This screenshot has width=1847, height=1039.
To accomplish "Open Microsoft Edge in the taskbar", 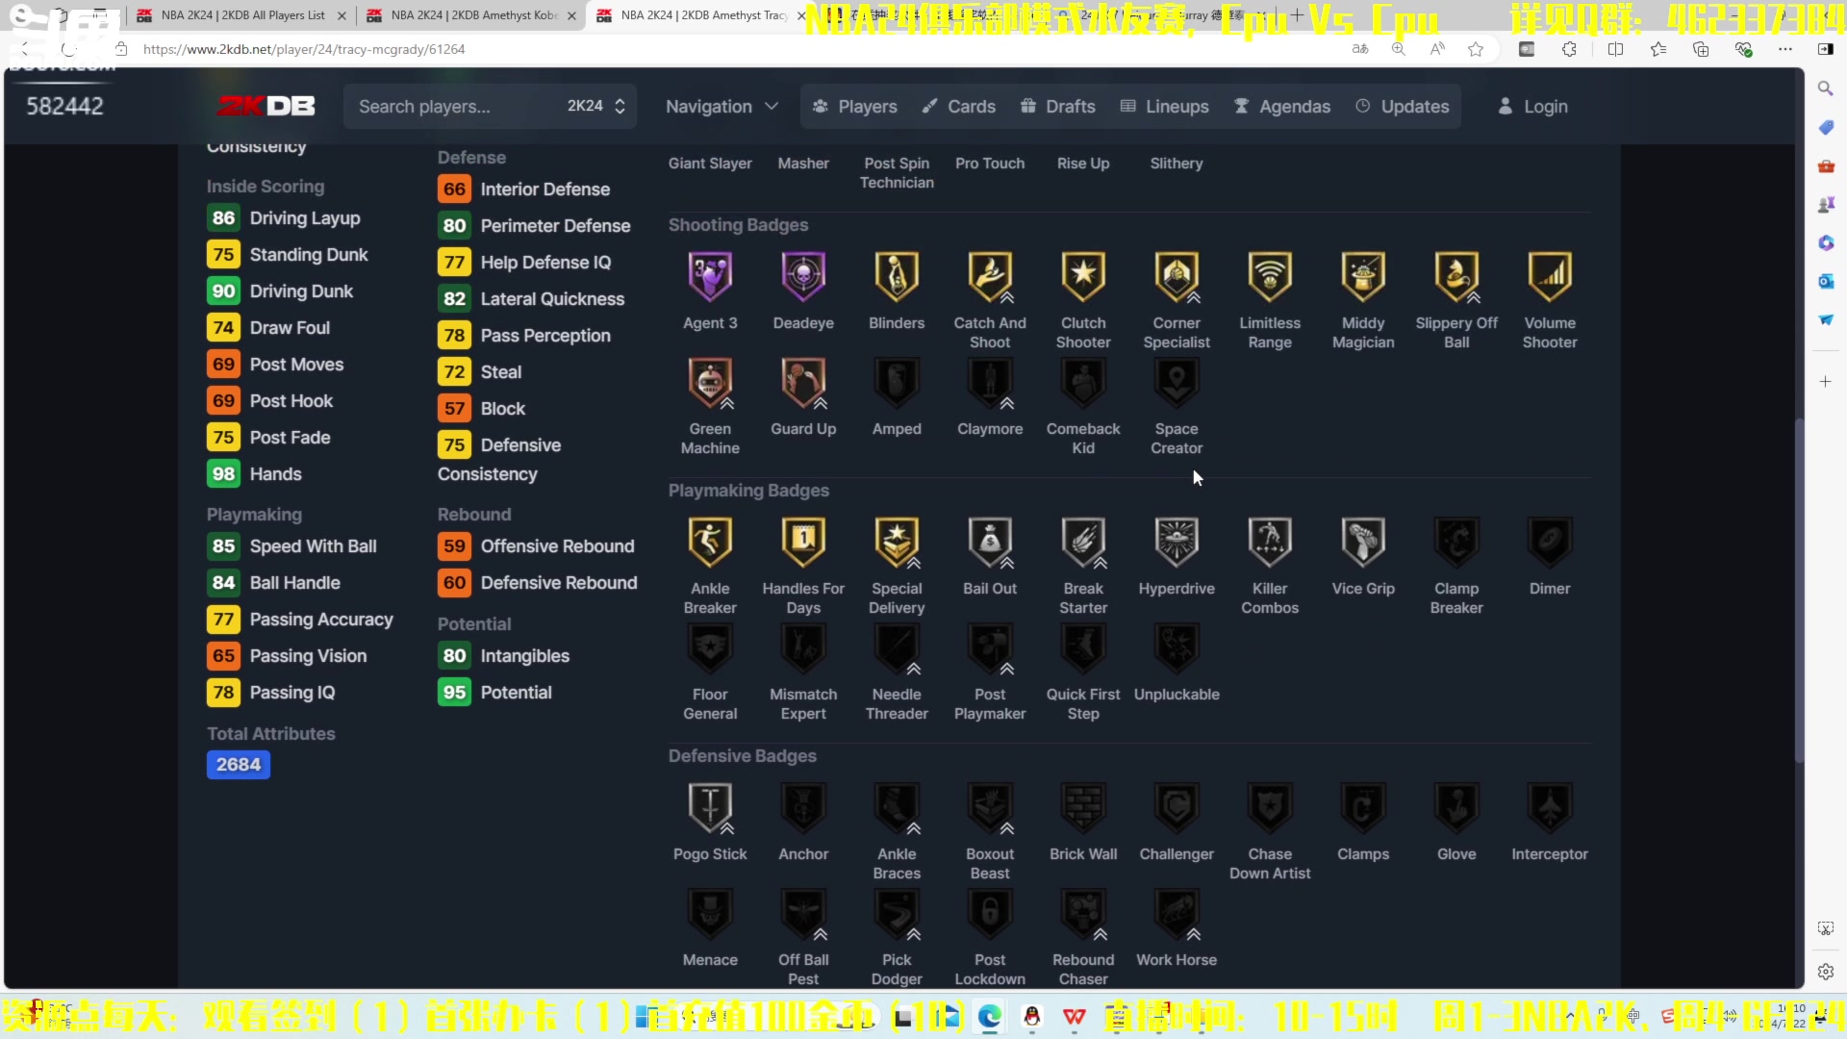I will click(989, 1017).
